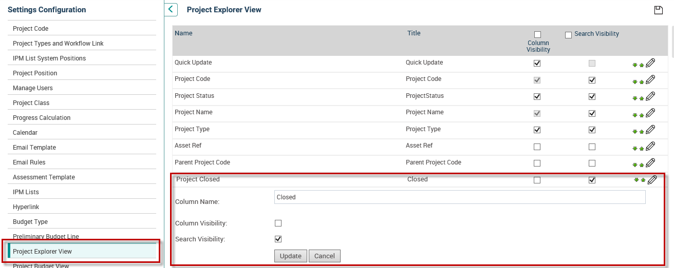Image resolution: width=674 pixels, height=268 pixels.
Task: Edit the Parent Project Code row
Action: click(650, 163)
